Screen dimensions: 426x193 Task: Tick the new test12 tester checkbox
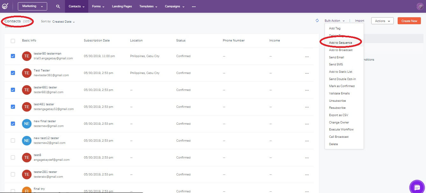click(x=13, y=141)
